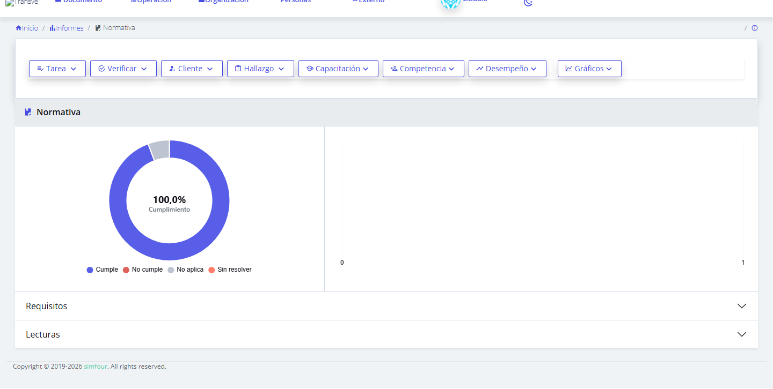The image size is (773, 389).
Task: Click the axis label 0 on bar chart
Action: pos(342,263)
